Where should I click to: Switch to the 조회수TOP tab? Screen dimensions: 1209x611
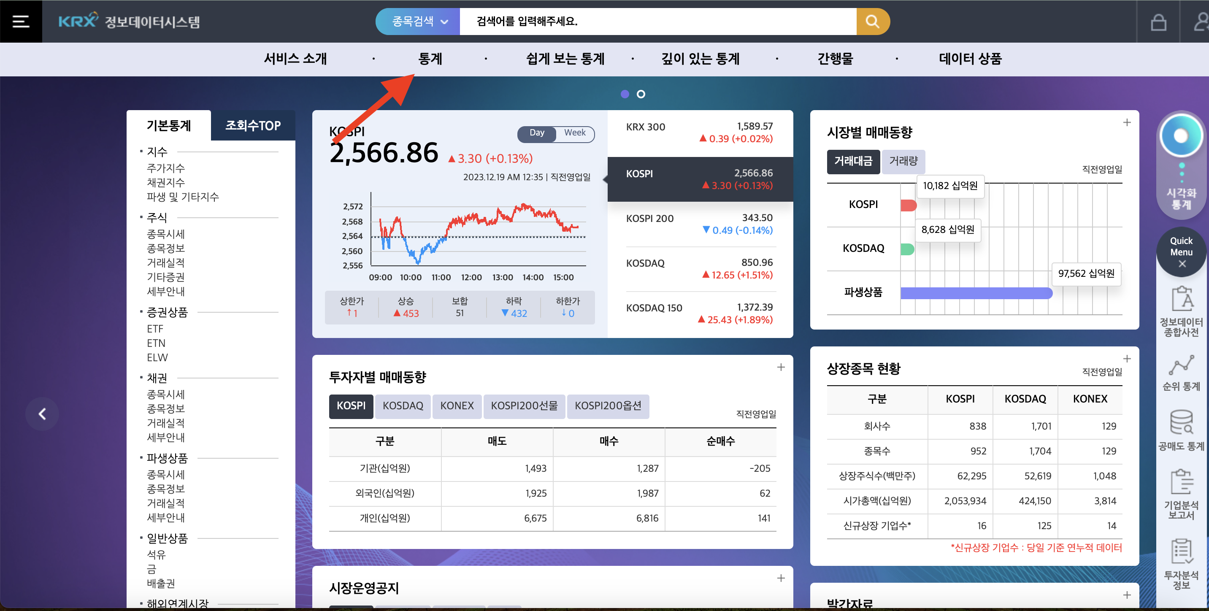coord(252,125)
